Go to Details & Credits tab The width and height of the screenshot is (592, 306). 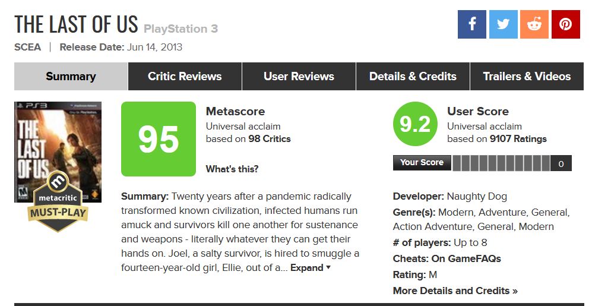coord(413,77)
